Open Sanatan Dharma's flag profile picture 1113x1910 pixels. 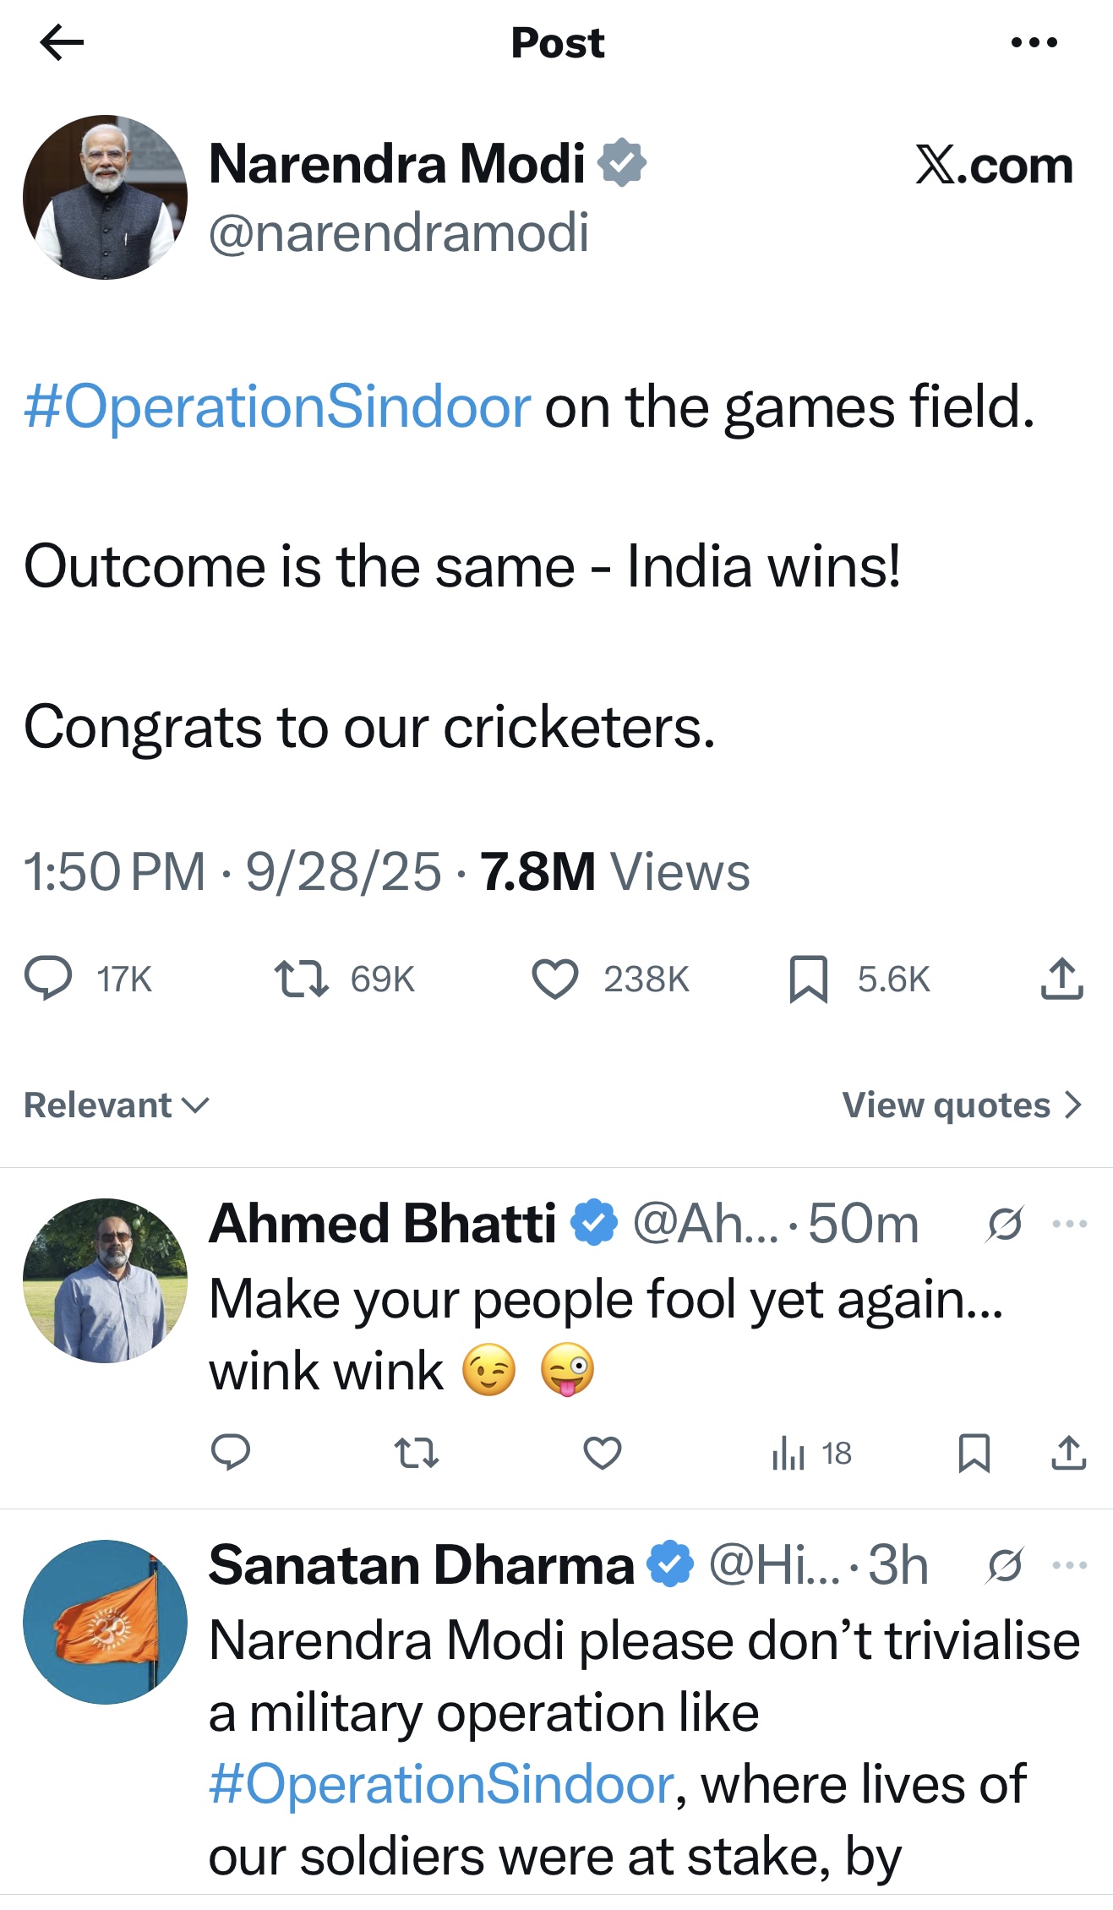click(105, 1622)
